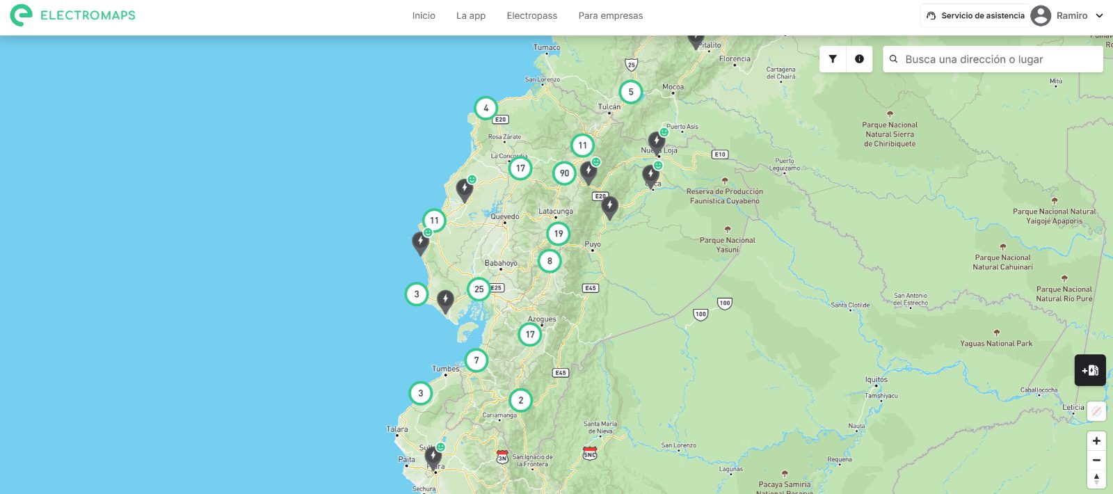Zoom in the map with plus button

pos(1096,441)
